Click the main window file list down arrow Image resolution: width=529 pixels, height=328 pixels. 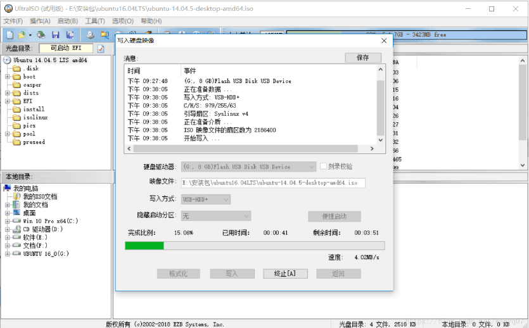pos(523,165)
